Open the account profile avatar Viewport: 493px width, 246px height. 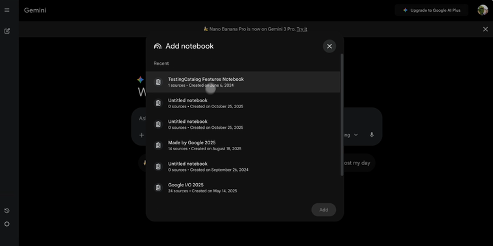[x=483, y=10]
